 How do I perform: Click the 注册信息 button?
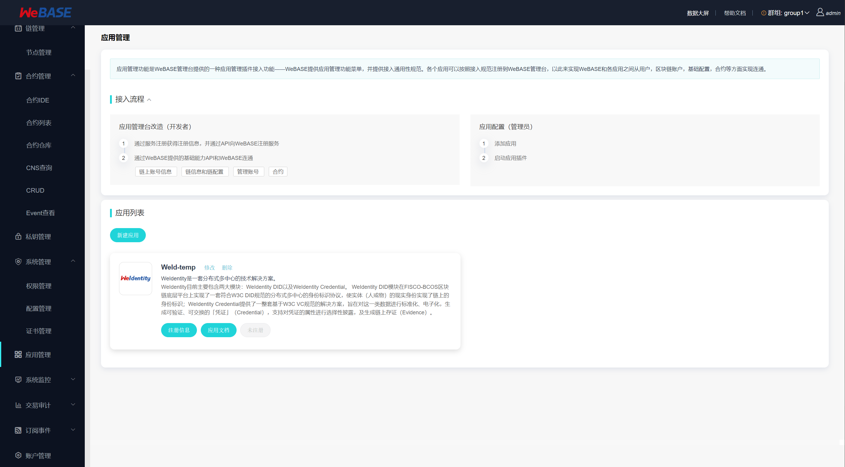click(x=179, y=330)
